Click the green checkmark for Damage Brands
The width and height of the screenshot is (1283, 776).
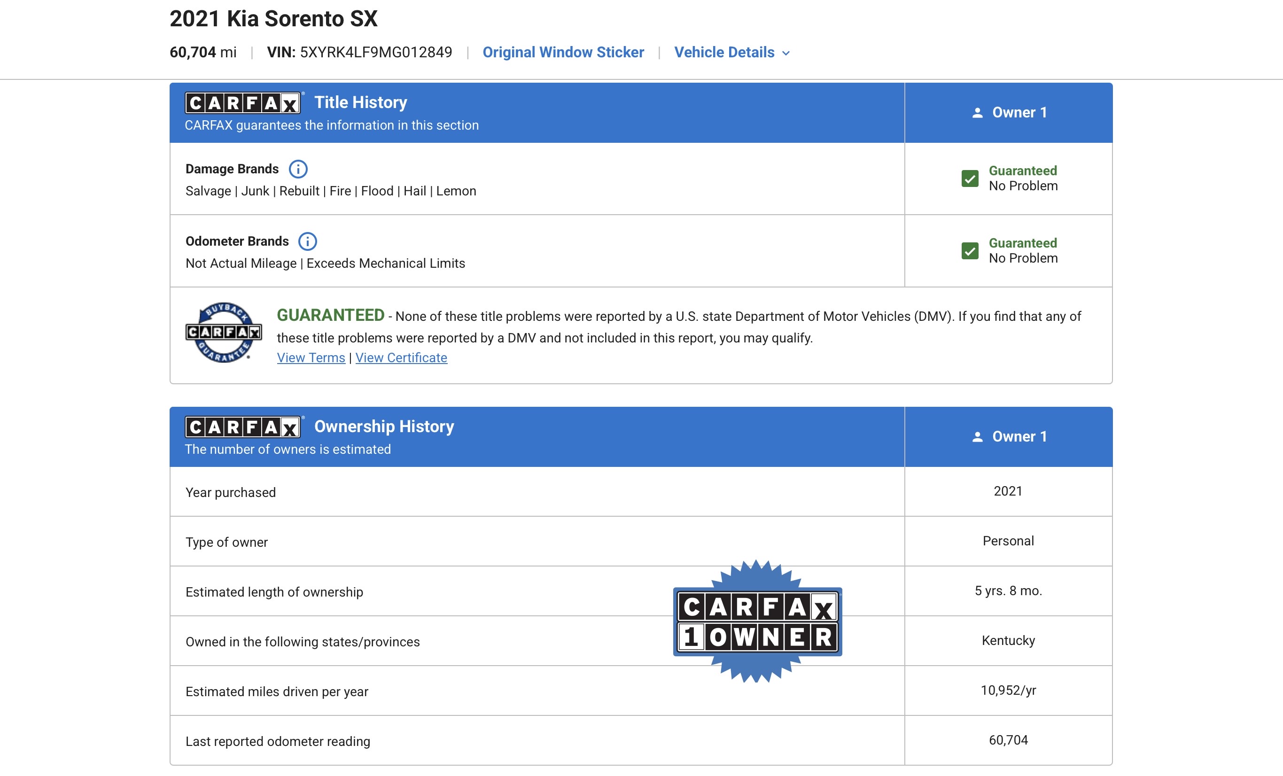pyautogui.click(x=970, y=178)
